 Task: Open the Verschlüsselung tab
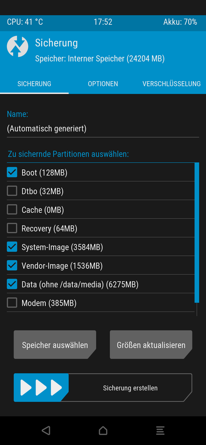point(172,84)
